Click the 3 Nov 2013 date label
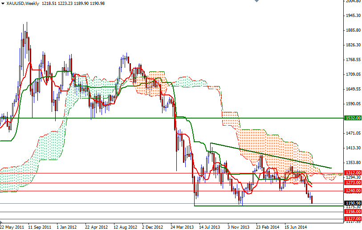This screenshot has width=362, height=230. coord(239,226)
